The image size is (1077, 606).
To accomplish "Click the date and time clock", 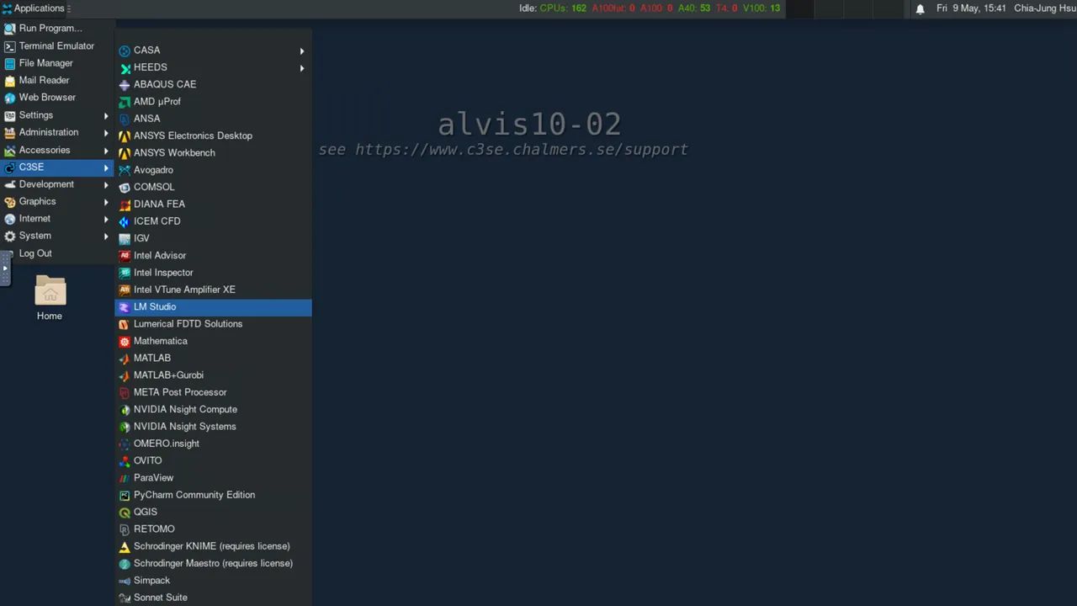I will (x=971, y=8).
